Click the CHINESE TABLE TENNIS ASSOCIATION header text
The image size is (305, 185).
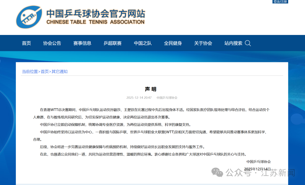[x=95, y=22]
